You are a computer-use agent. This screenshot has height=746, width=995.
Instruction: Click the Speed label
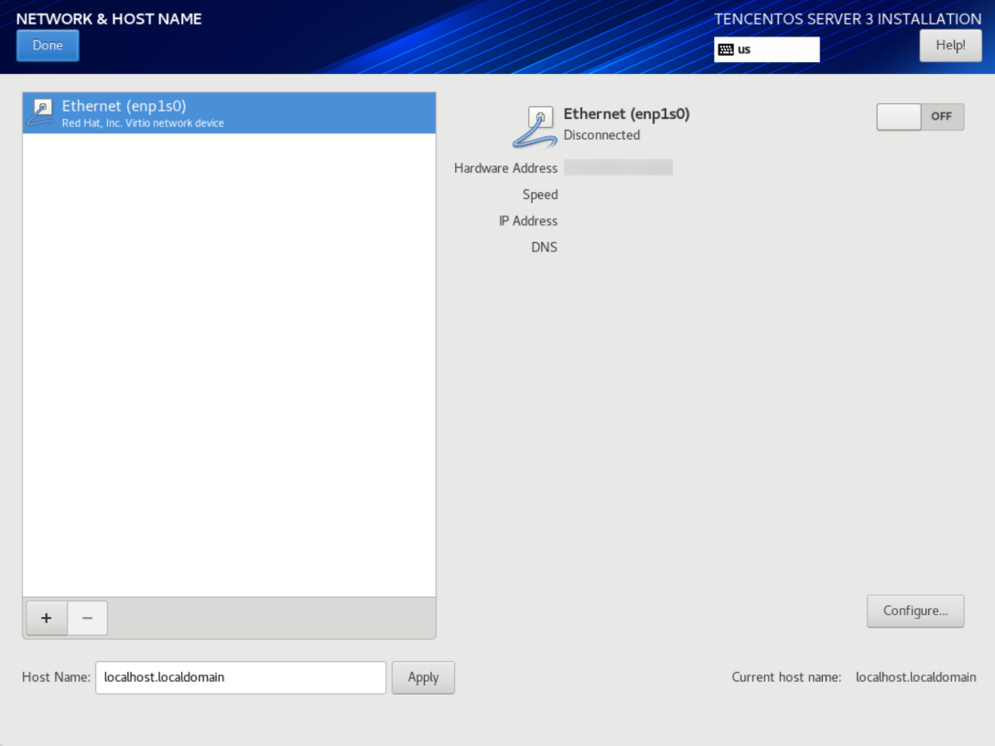[540, 195]
